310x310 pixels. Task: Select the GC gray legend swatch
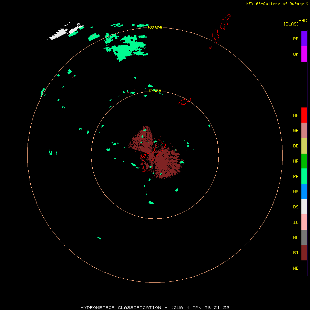click(x=304, y=237)
